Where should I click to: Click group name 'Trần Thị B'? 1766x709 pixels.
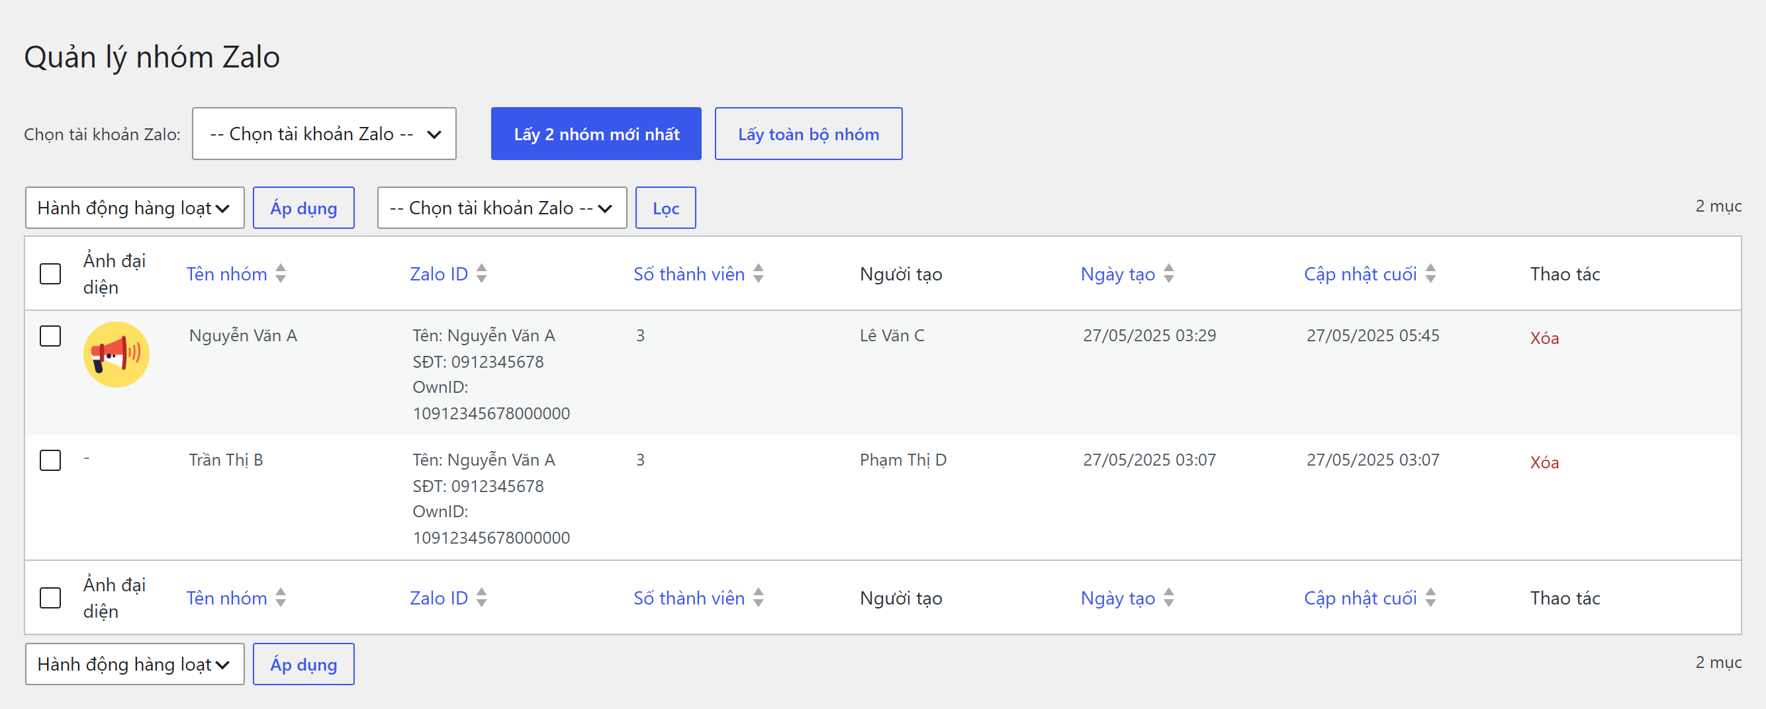click(x=226, y=460)
